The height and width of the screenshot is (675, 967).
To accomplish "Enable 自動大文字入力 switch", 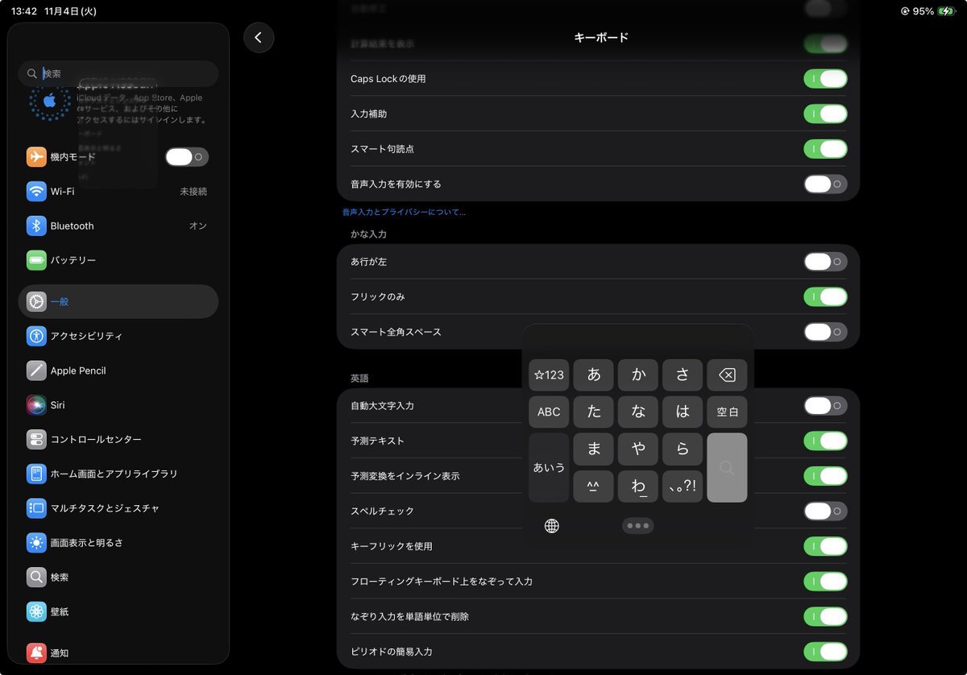I will pos(825,406).
